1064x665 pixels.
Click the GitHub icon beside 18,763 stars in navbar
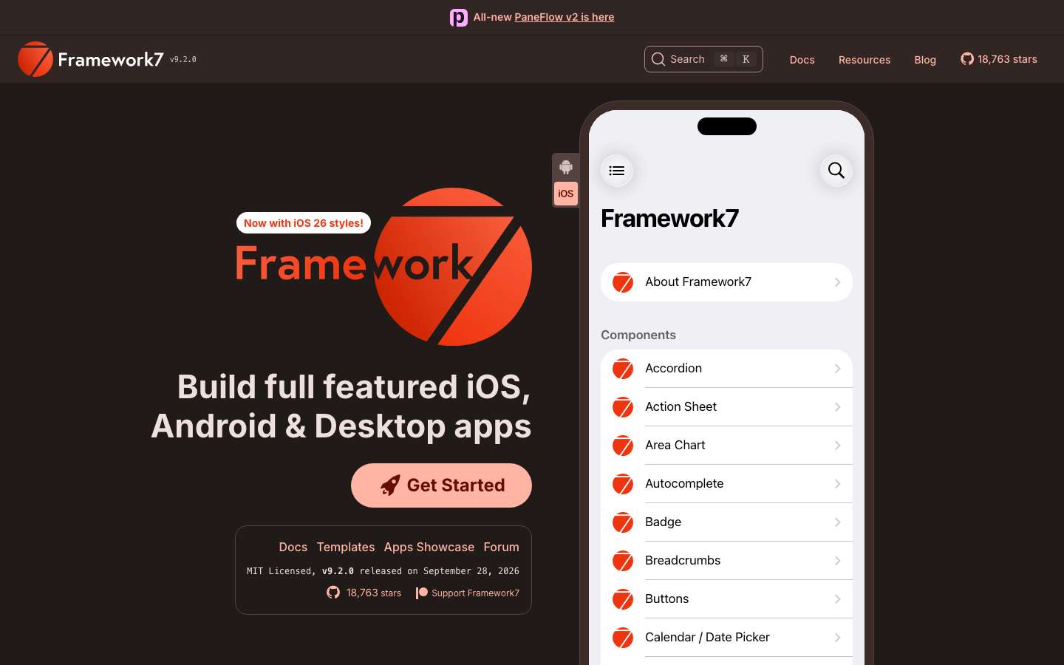[967, 59]
